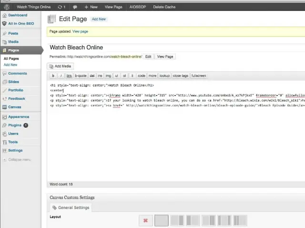Click the General Settings tag icon

54,208
